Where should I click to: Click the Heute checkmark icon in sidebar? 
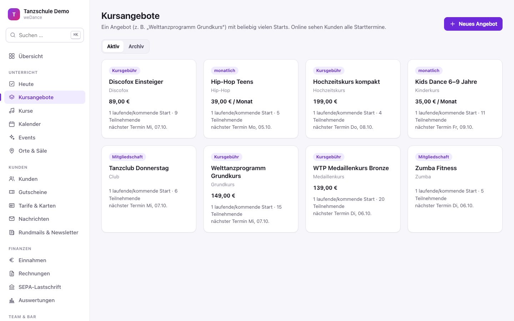point(12,84)
